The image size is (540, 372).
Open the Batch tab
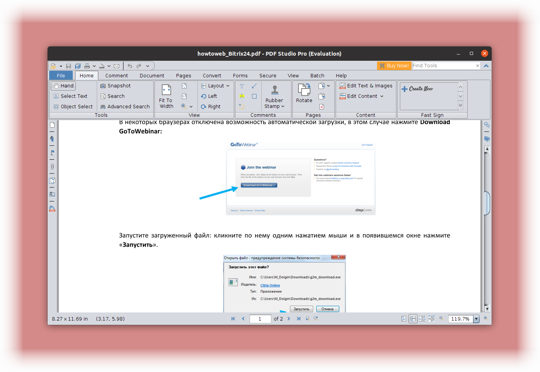coord(317,76)
